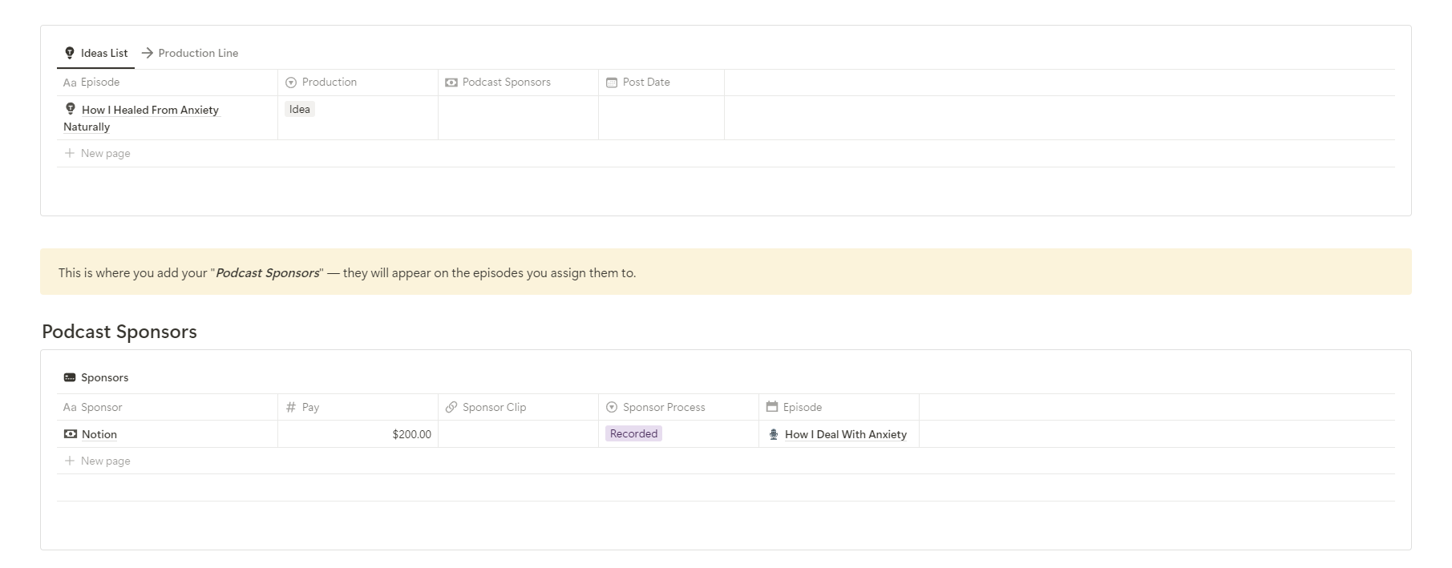The height and width of the screenshot is (568, 1452).
Task: Click the Recorded status tag
Action: click(x=633, y=434)
